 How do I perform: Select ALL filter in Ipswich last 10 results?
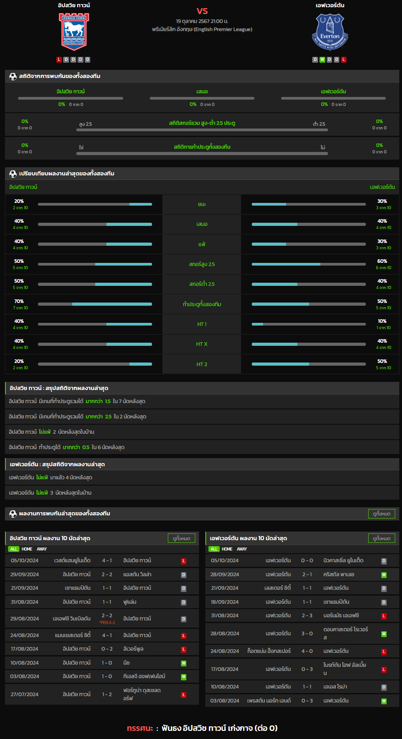(14, 549)
